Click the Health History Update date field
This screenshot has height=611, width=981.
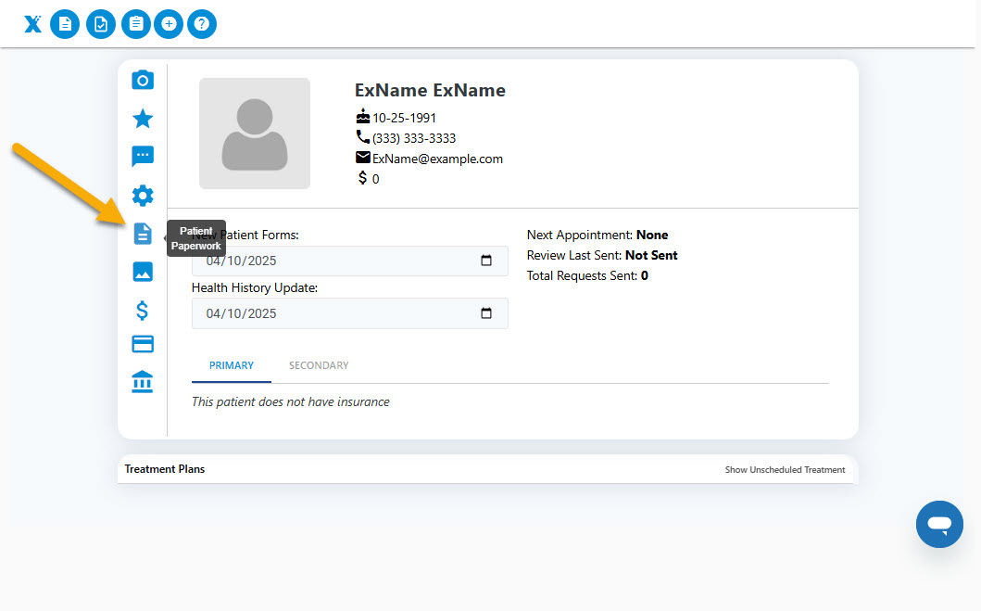(x=350, y=313)
